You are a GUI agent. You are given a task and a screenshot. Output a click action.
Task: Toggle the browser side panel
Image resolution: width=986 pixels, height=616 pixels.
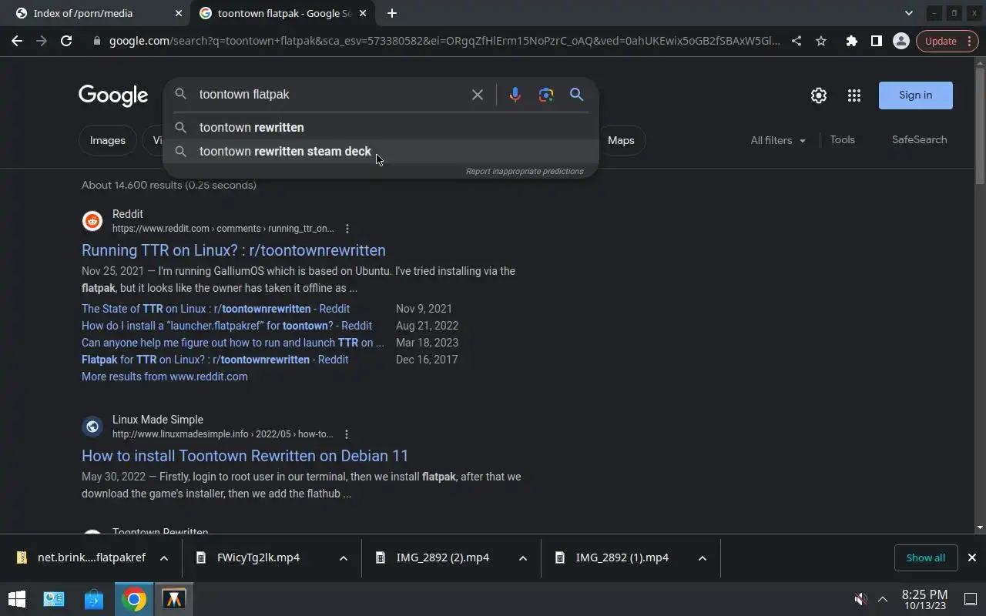[876, 41]
